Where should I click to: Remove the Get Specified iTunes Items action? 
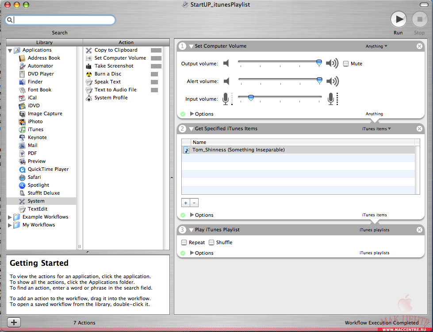pos(419,129)
